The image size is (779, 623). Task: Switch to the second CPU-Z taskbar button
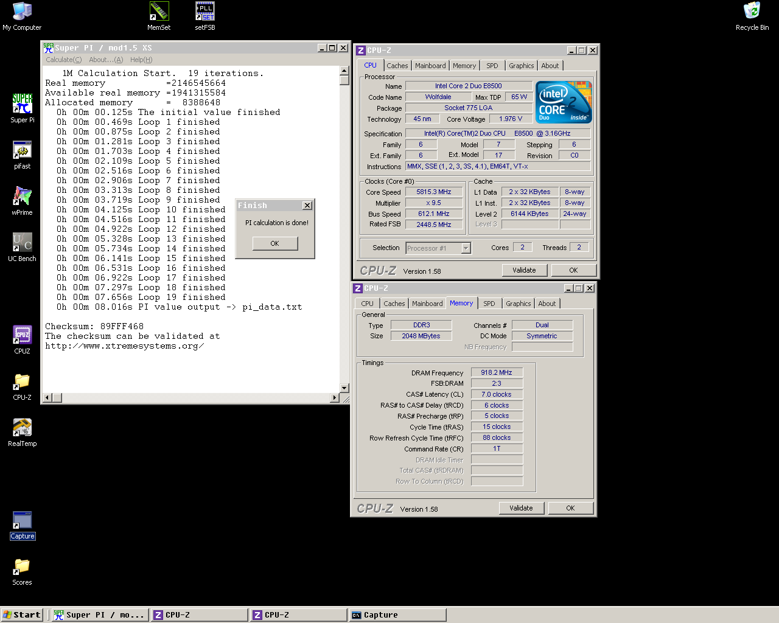point(298,615)
